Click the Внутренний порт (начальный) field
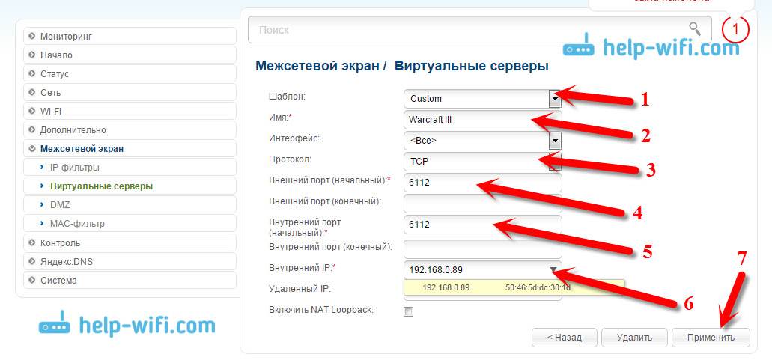This screenshot has height=363, width=772. point(482,225)
